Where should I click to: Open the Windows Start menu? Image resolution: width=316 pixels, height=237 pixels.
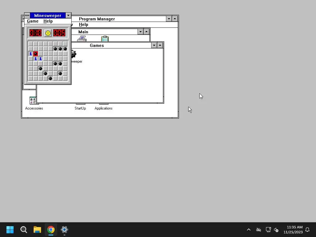[x=10, y=230]
